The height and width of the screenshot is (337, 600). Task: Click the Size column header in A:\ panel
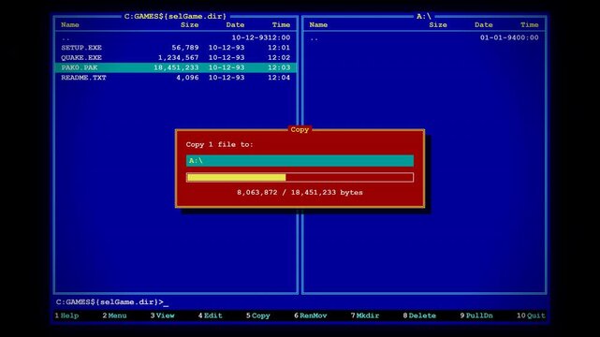pos(438,24)
